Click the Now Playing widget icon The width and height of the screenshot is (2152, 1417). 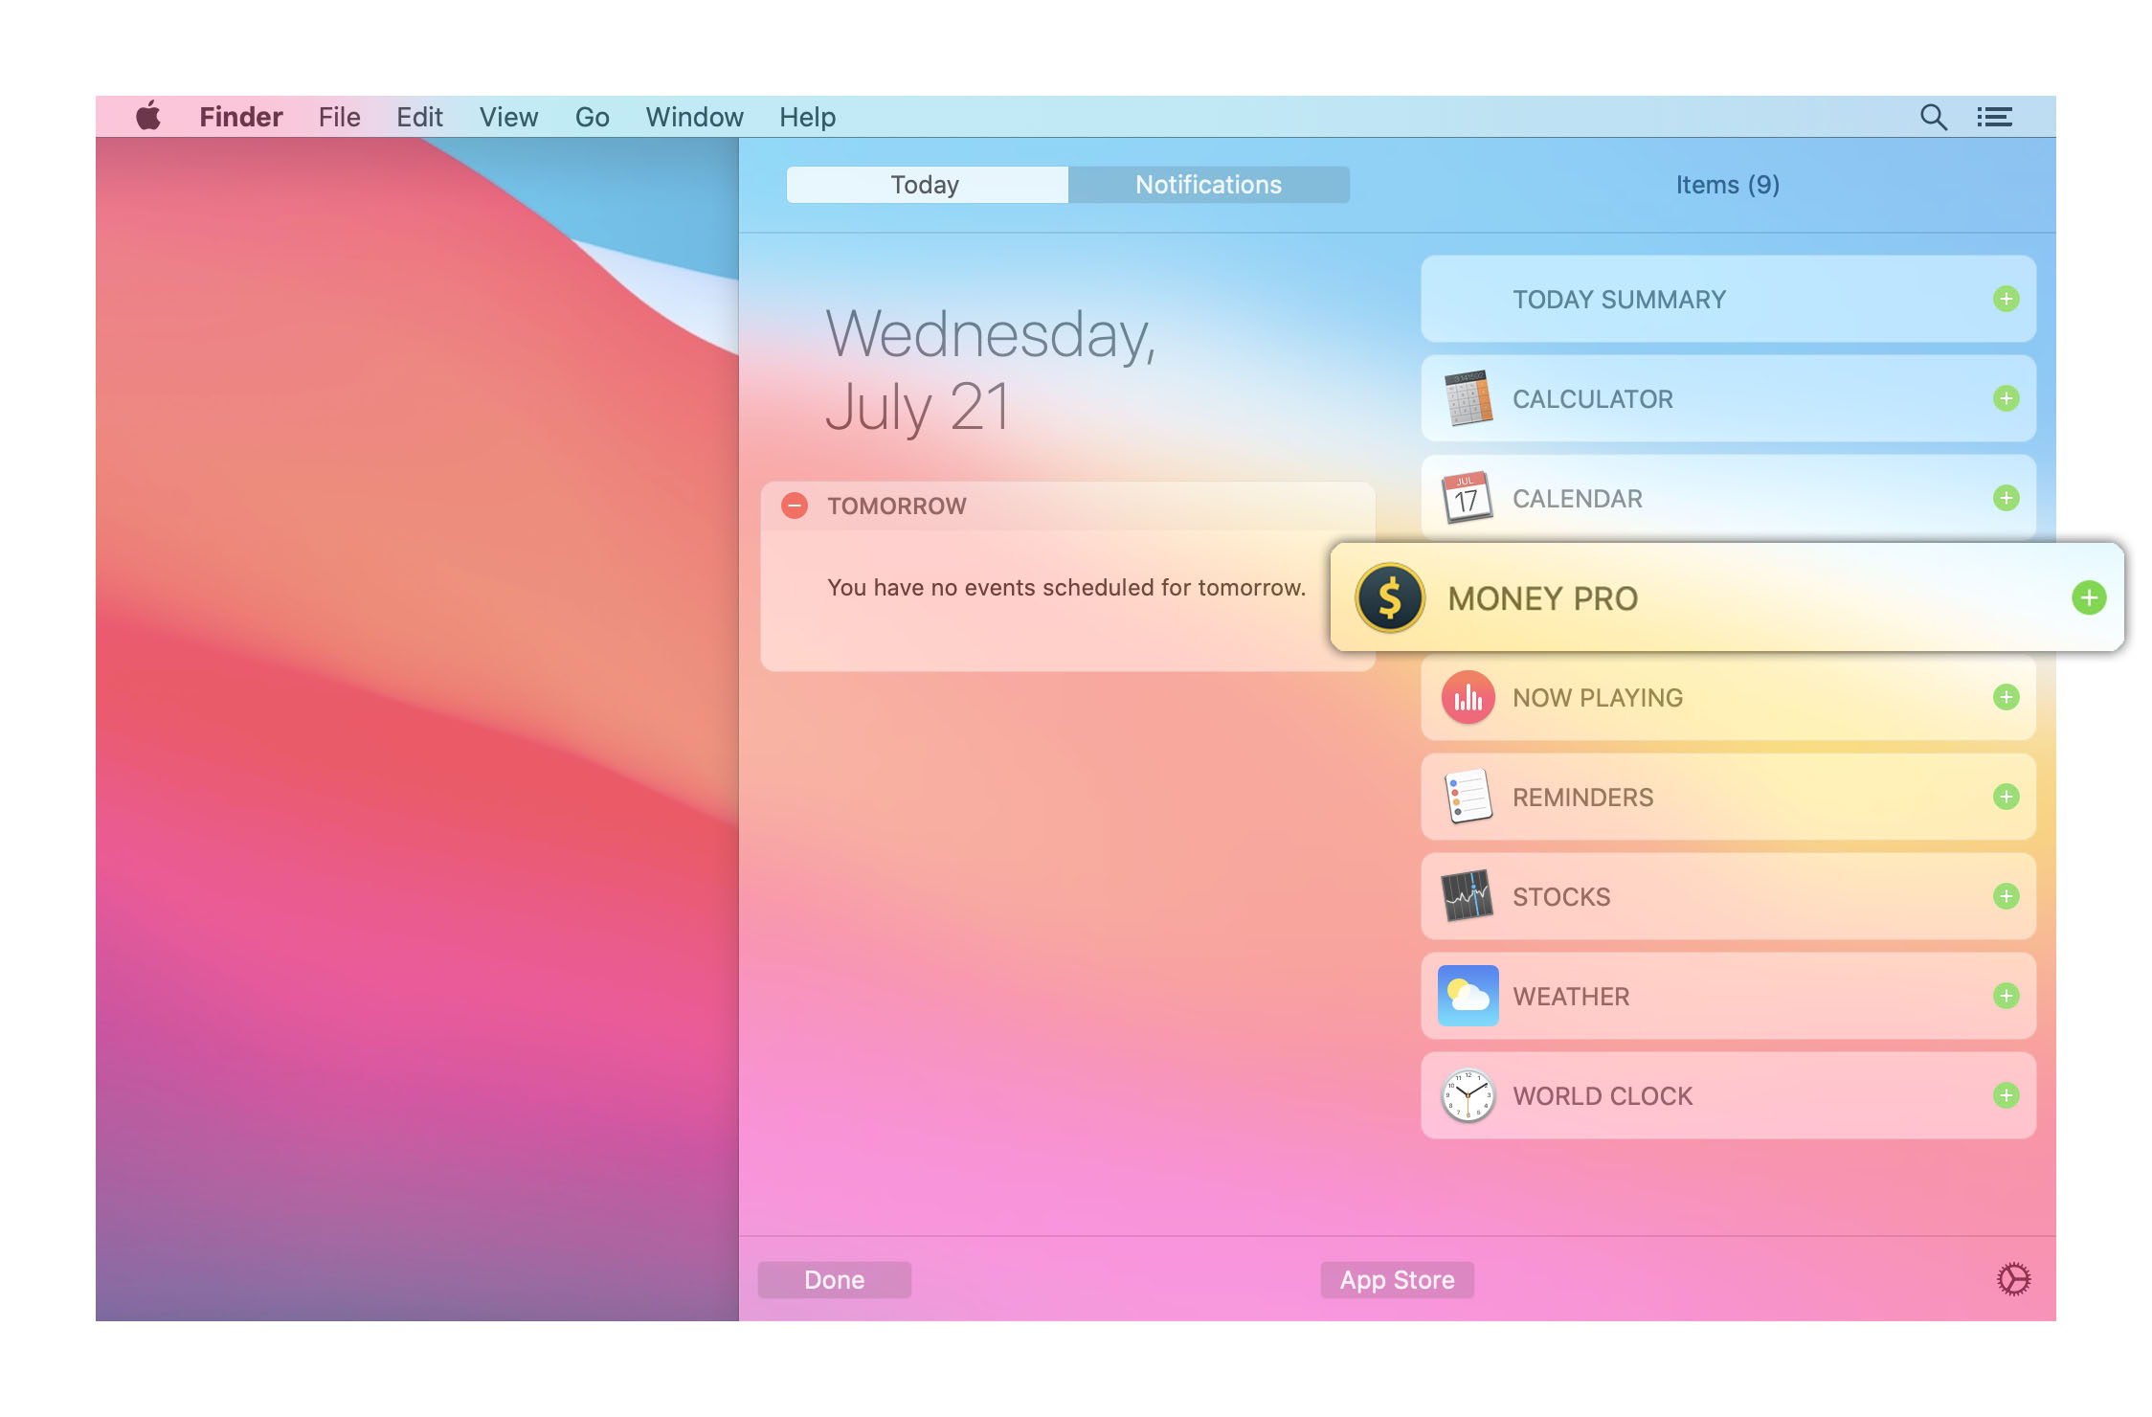(x=1468, y=696)
